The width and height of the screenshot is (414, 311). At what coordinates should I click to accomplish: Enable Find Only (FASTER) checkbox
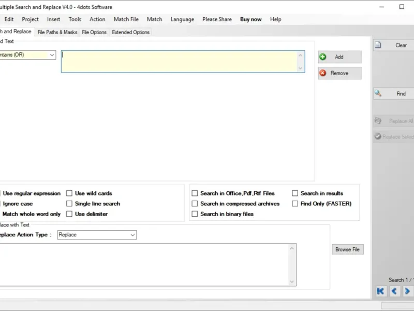(295, 204)
